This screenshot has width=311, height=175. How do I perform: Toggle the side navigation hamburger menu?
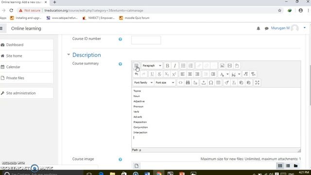click(x=1, y=28)
